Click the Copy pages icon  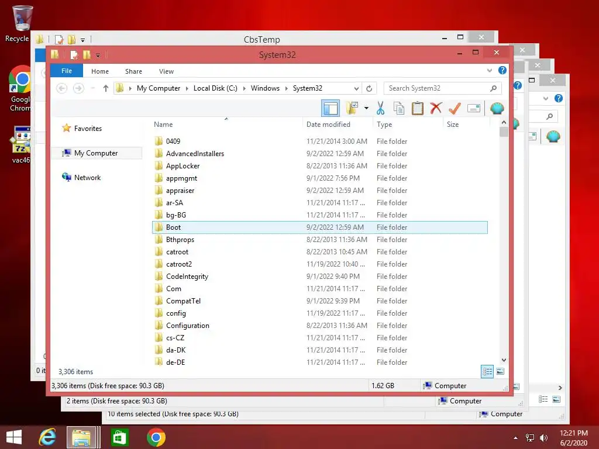(x=399, y=108)
